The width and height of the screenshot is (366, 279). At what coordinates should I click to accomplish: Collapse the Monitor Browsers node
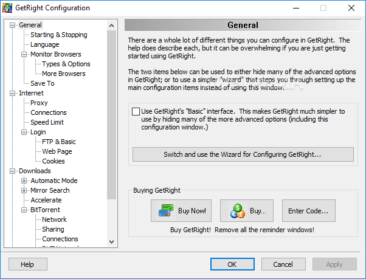[24, 54]
